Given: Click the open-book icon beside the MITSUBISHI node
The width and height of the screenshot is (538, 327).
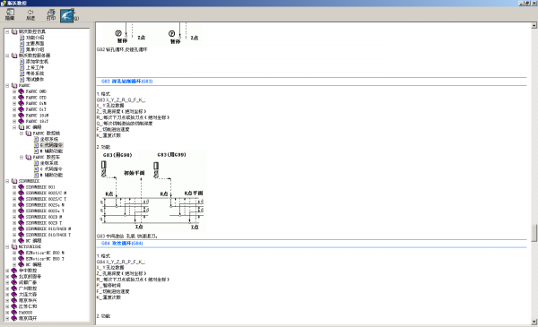Looking at the screenshot, I should 14,246.
